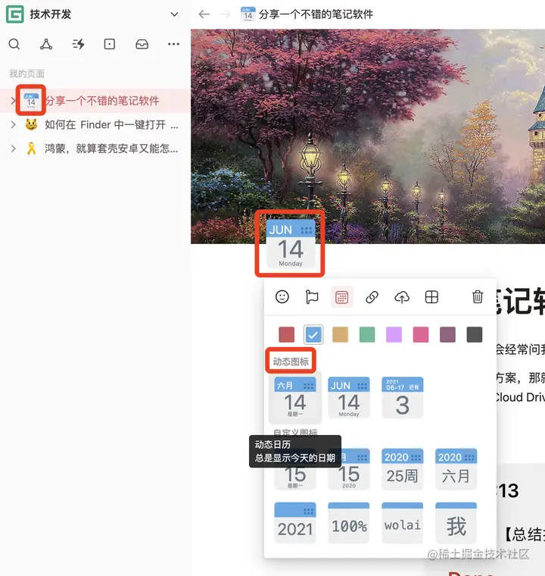Click the quick actions lightning icon
Viewport: 545px width, 576px height.
click(x=78, y=44)
